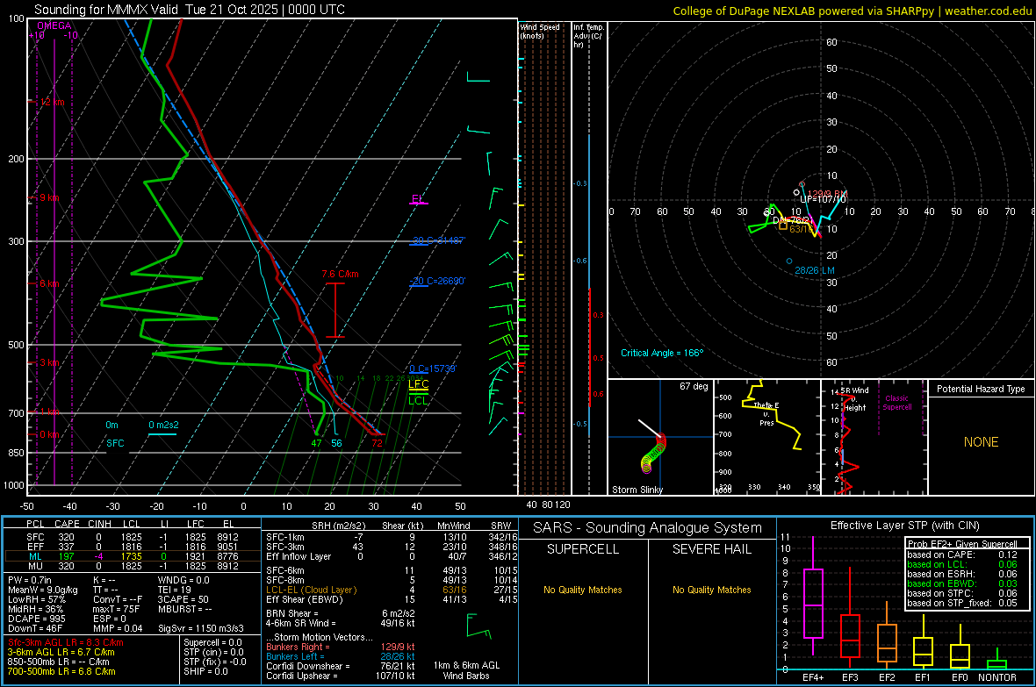
Task: Click surface wet-bulb value '56'
Action: 337,443
